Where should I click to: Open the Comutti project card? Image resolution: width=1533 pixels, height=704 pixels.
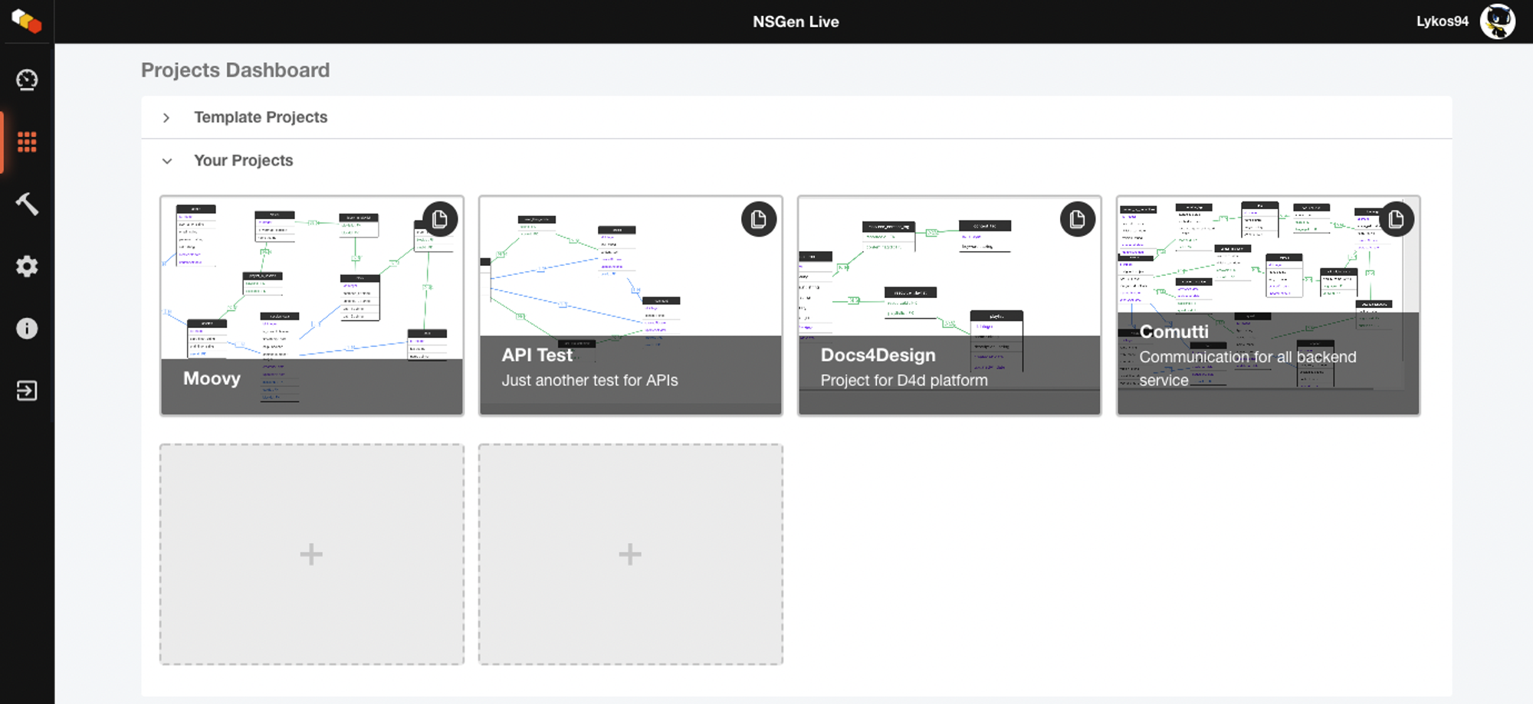pos(1268,305)
